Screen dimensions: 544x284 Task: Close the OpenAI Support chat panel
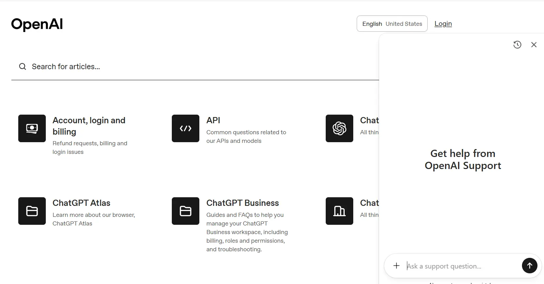click(x=534, y=45)
